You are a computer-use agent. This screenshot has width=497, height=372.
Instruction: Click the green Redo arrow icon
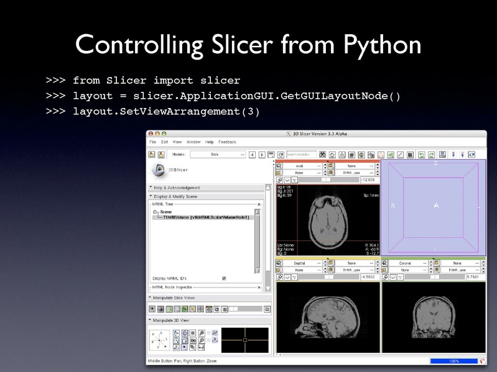(432, 155)
